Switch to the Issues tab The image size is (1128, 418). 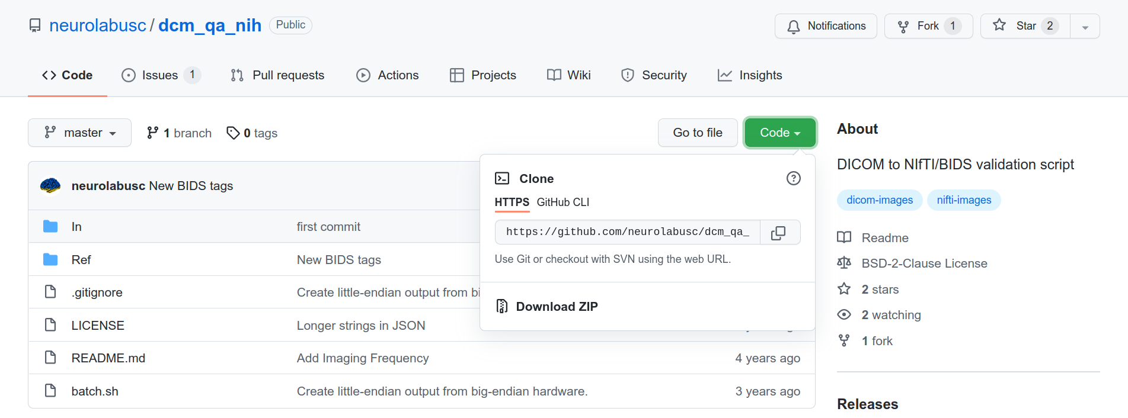click(x=161, y=75)
